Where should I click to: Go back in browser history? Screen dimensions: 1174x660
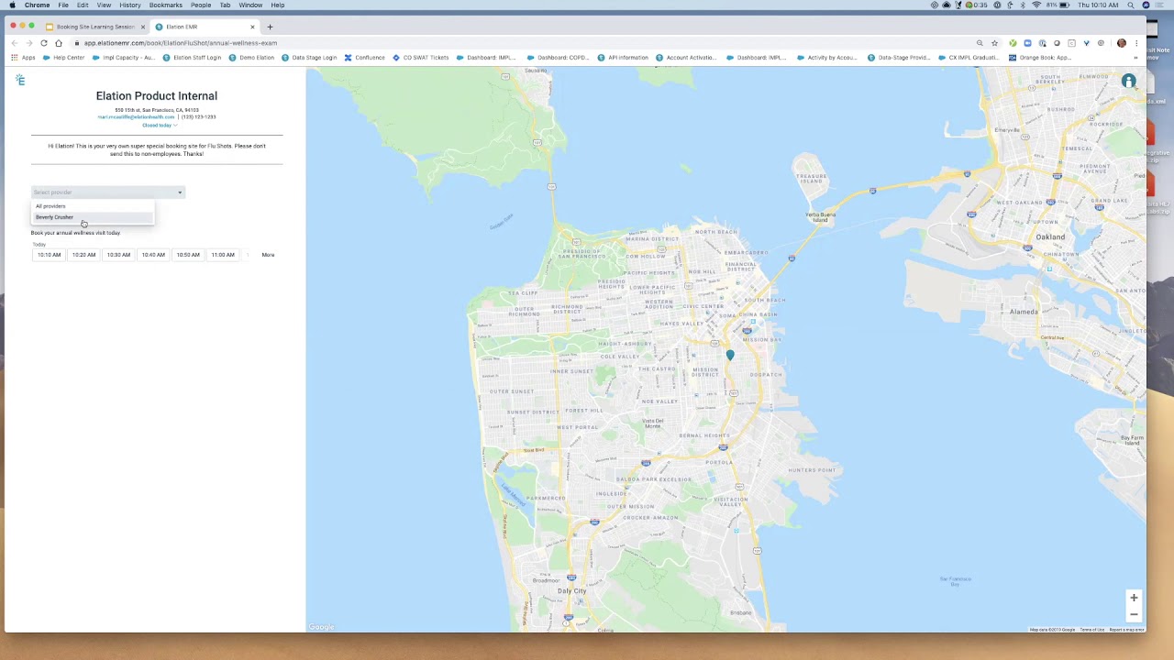pyautogui.click(x=14, y=43)
